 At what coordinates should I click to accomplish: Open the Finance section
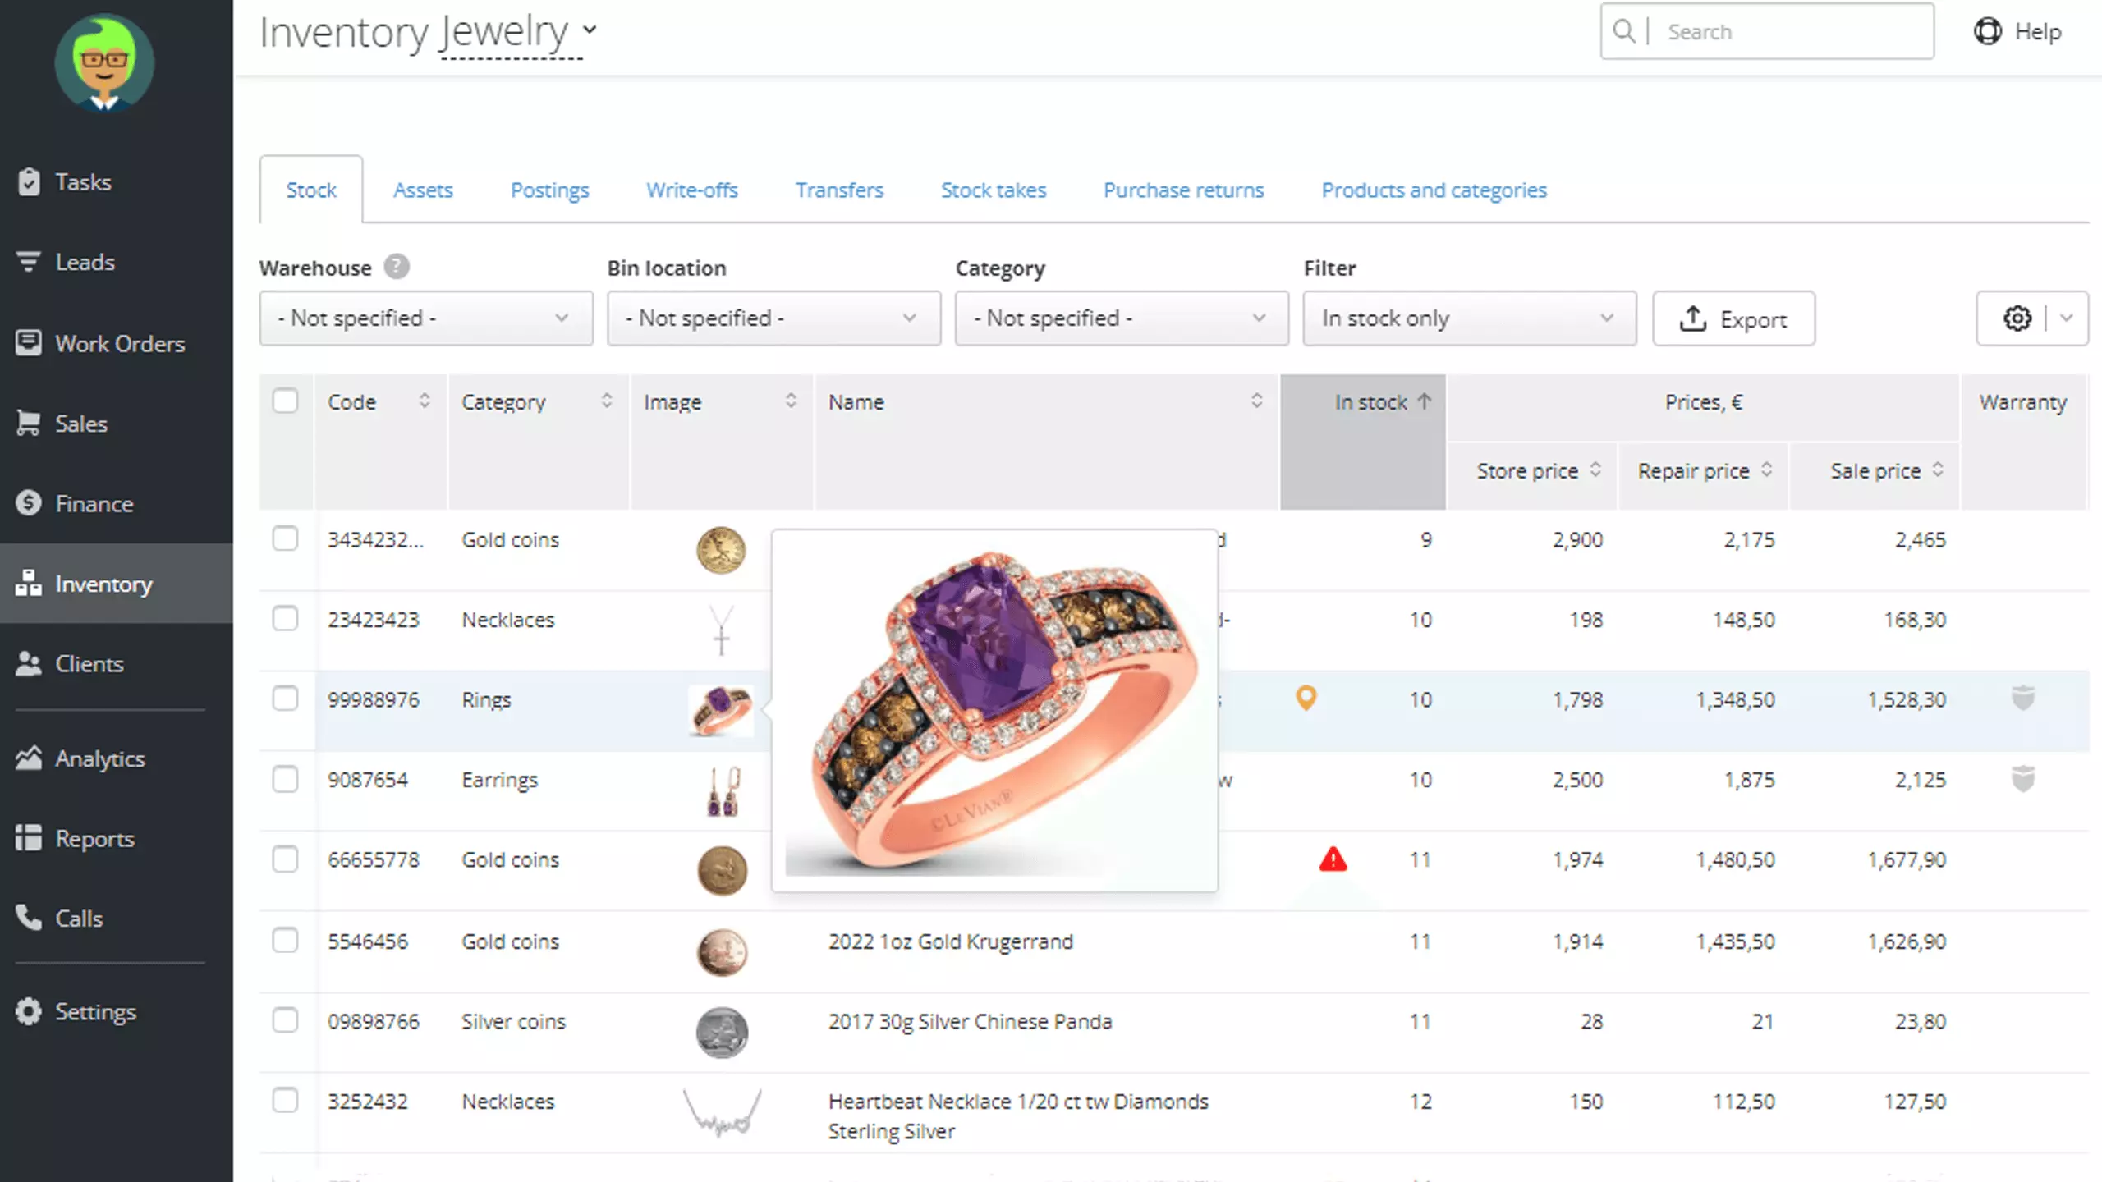[94, 503]
